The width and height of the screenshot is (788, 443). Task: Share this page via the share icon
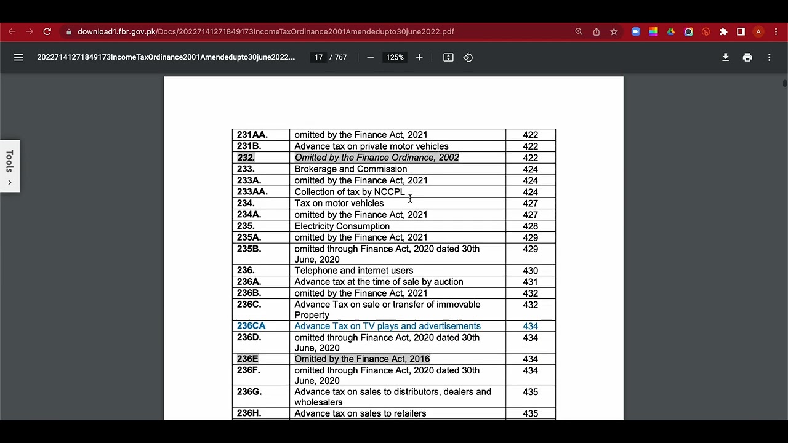(x=596, y=31)
